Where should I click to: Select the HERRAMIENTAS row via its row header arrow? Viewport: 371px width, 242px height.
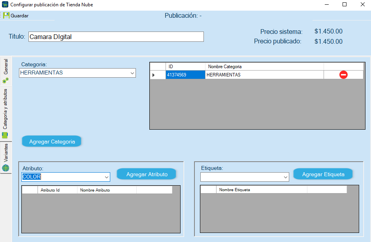pos(158,75)
